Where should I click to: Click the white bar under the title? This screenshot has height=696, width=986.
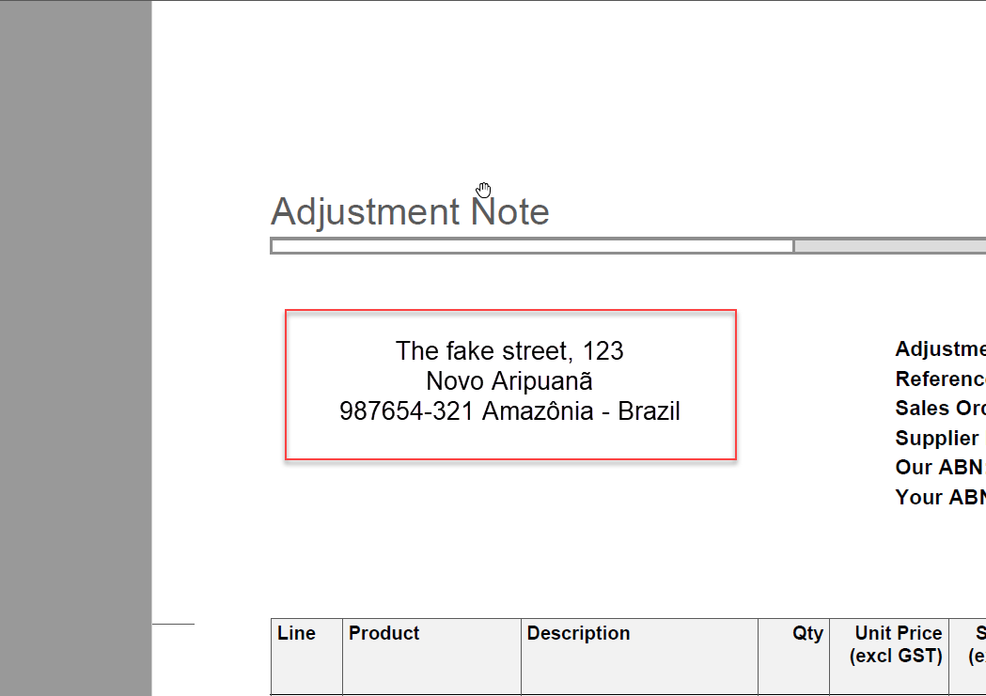tap(532, 246)
